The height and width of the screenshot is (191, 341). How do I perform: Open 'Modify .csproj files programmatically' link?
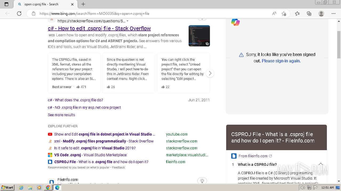(x=104, y=141)
